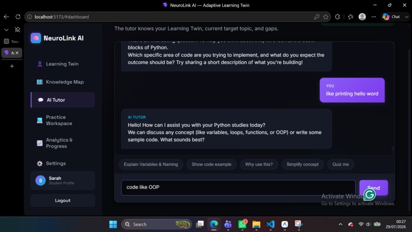Open a new tab with plus

[x=12, y=66]
